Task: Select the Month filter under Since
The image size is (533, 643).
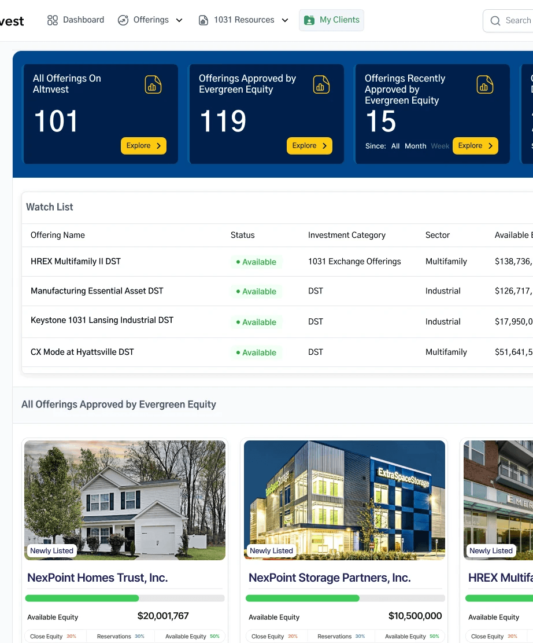Action: [416, 146]
